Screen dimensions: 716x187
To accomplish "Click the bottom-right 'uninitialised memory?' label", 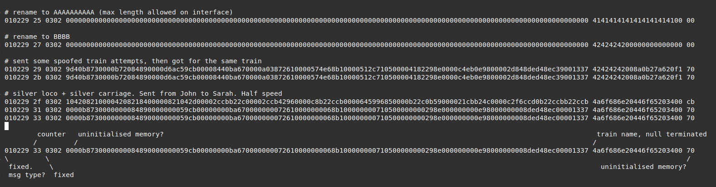I will pyautogui.click(x=643, y=167).
